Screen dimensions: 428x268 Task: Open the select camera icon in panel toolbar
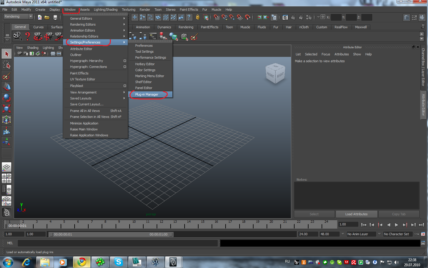[x=20, y=54]
